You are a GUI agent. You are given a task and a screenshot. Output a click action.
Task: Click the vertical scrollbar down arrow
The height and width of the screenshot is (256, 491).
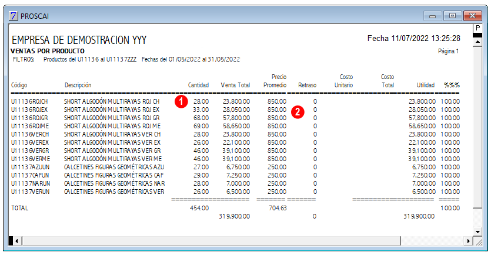[x=477, y=231]
